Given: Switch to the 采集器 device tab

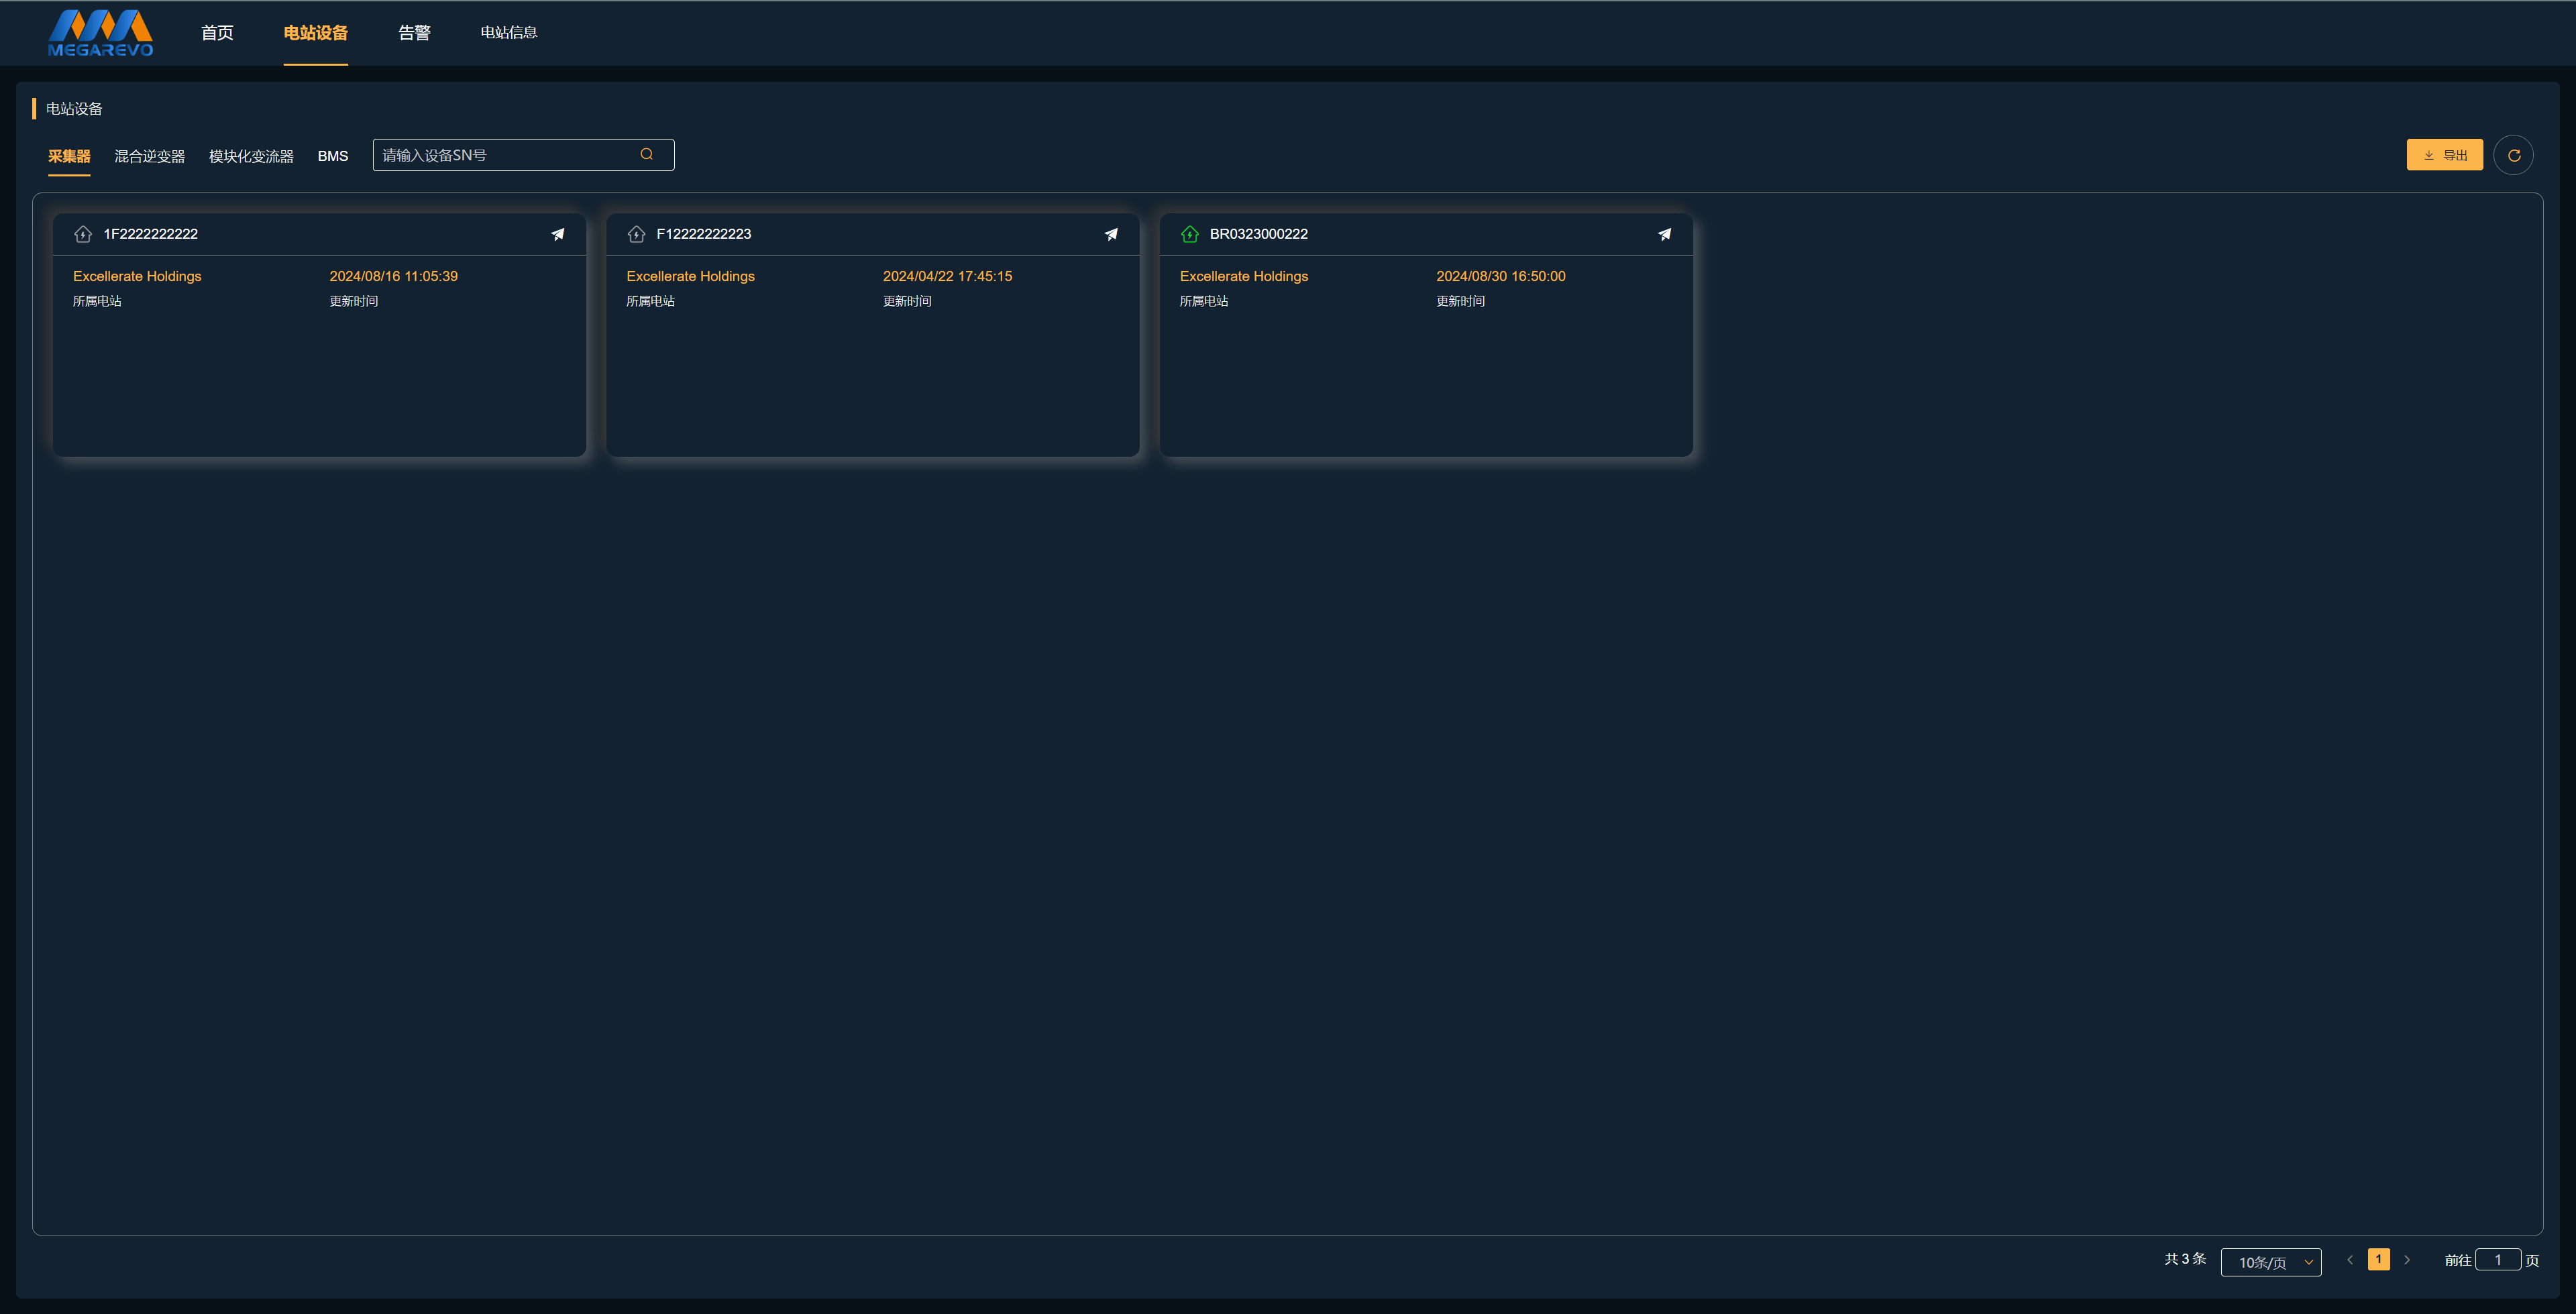Looking at the screenshot, I should (69, 156).
